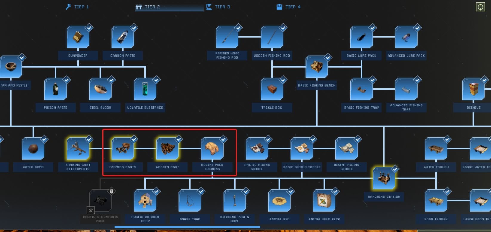Switch to the Tier 1 tab
491x232 pixels.
[77, 7]
